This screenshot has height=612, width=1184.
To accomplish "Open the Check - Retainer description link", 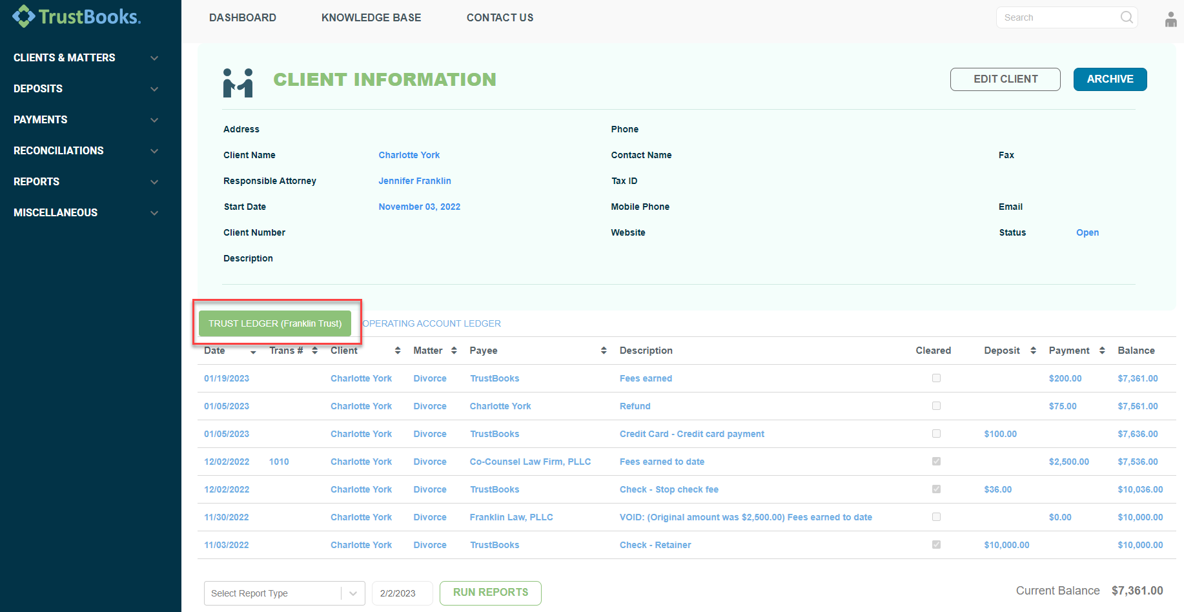I will tap(655, 545).
